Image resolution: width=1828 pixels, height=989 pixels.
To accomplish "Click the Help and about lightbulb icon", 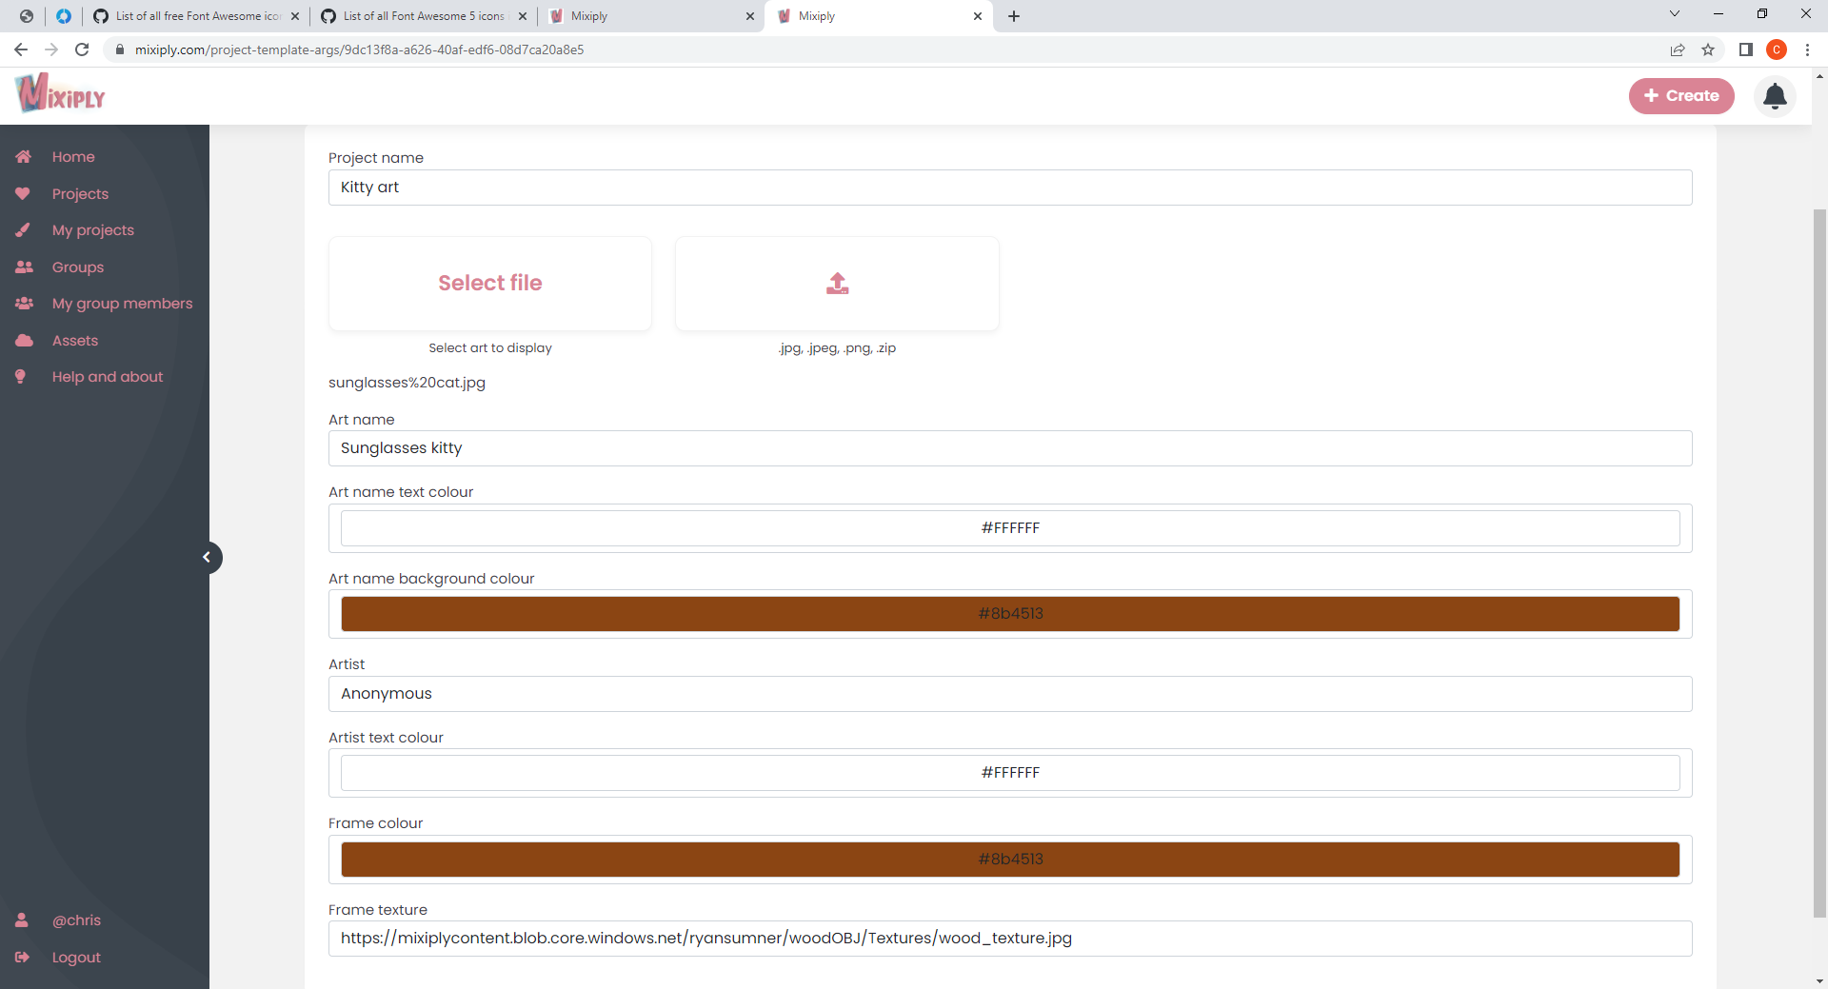I will tap(21, 377).
